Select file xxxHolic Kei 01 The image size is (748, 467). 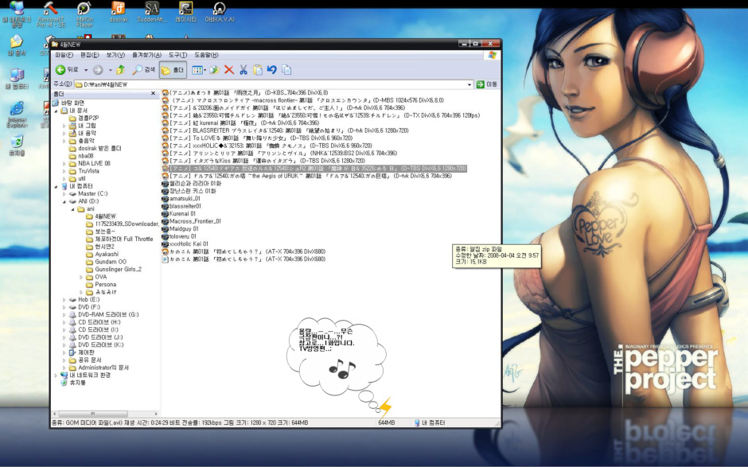[189, 244]
